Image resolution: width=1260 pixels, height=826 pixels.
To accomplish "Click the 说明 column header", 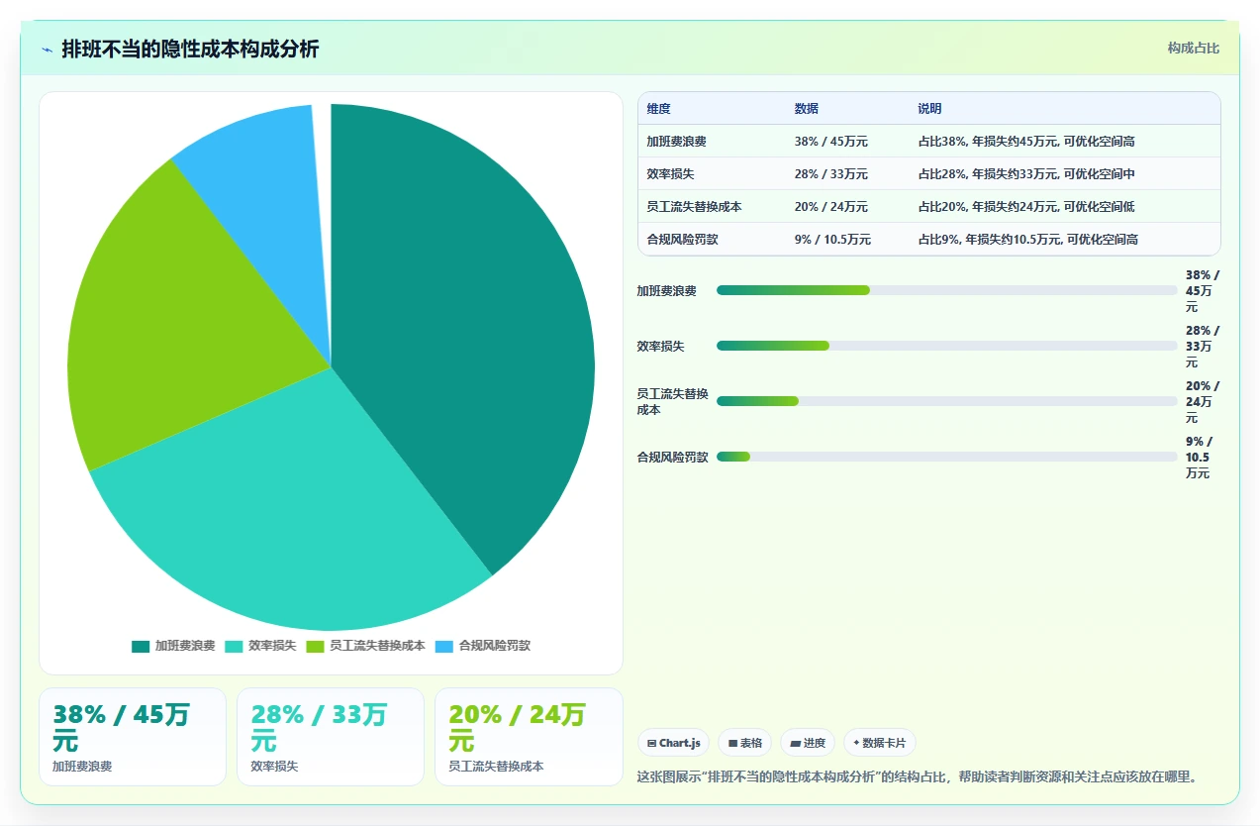I will pos(930,109).
